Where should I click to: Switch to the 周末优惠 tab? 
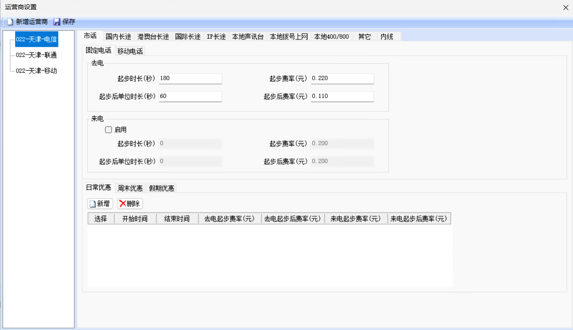tap(130, 188)
